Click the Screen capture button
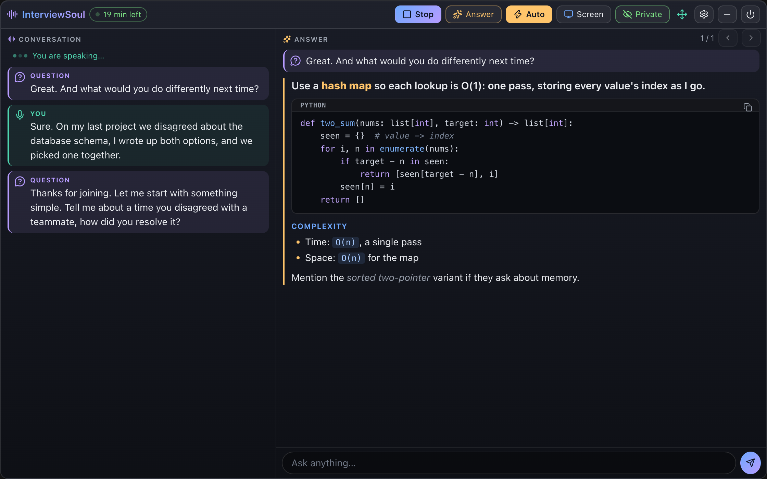Image resolution: width=767 pixels, height=479 pixels. coord(583,14)
